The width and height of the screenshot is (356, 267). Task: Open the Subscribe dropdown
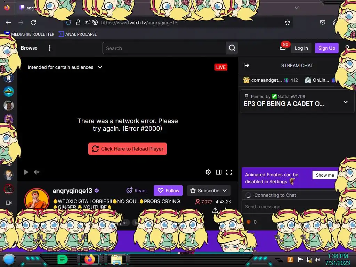[x=209, y=191]
